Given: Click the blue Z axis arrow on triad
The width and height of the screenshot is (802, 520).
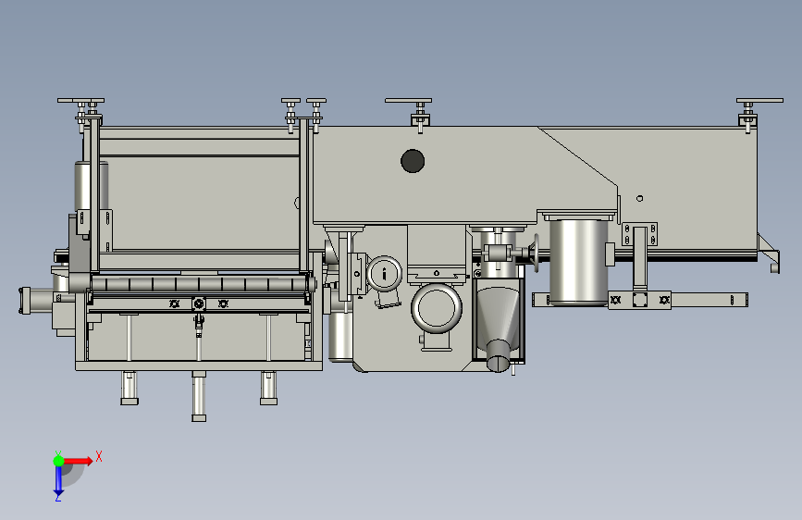Looking at the screenshot, I should point(59,481).
